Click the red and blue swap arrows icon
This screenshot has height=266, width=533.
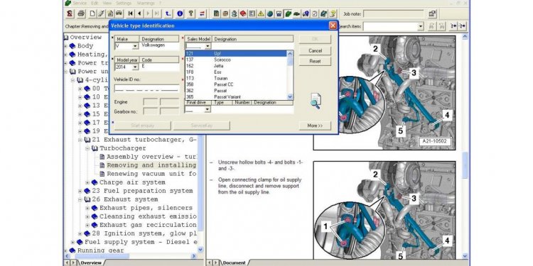(x=203, y=13)
